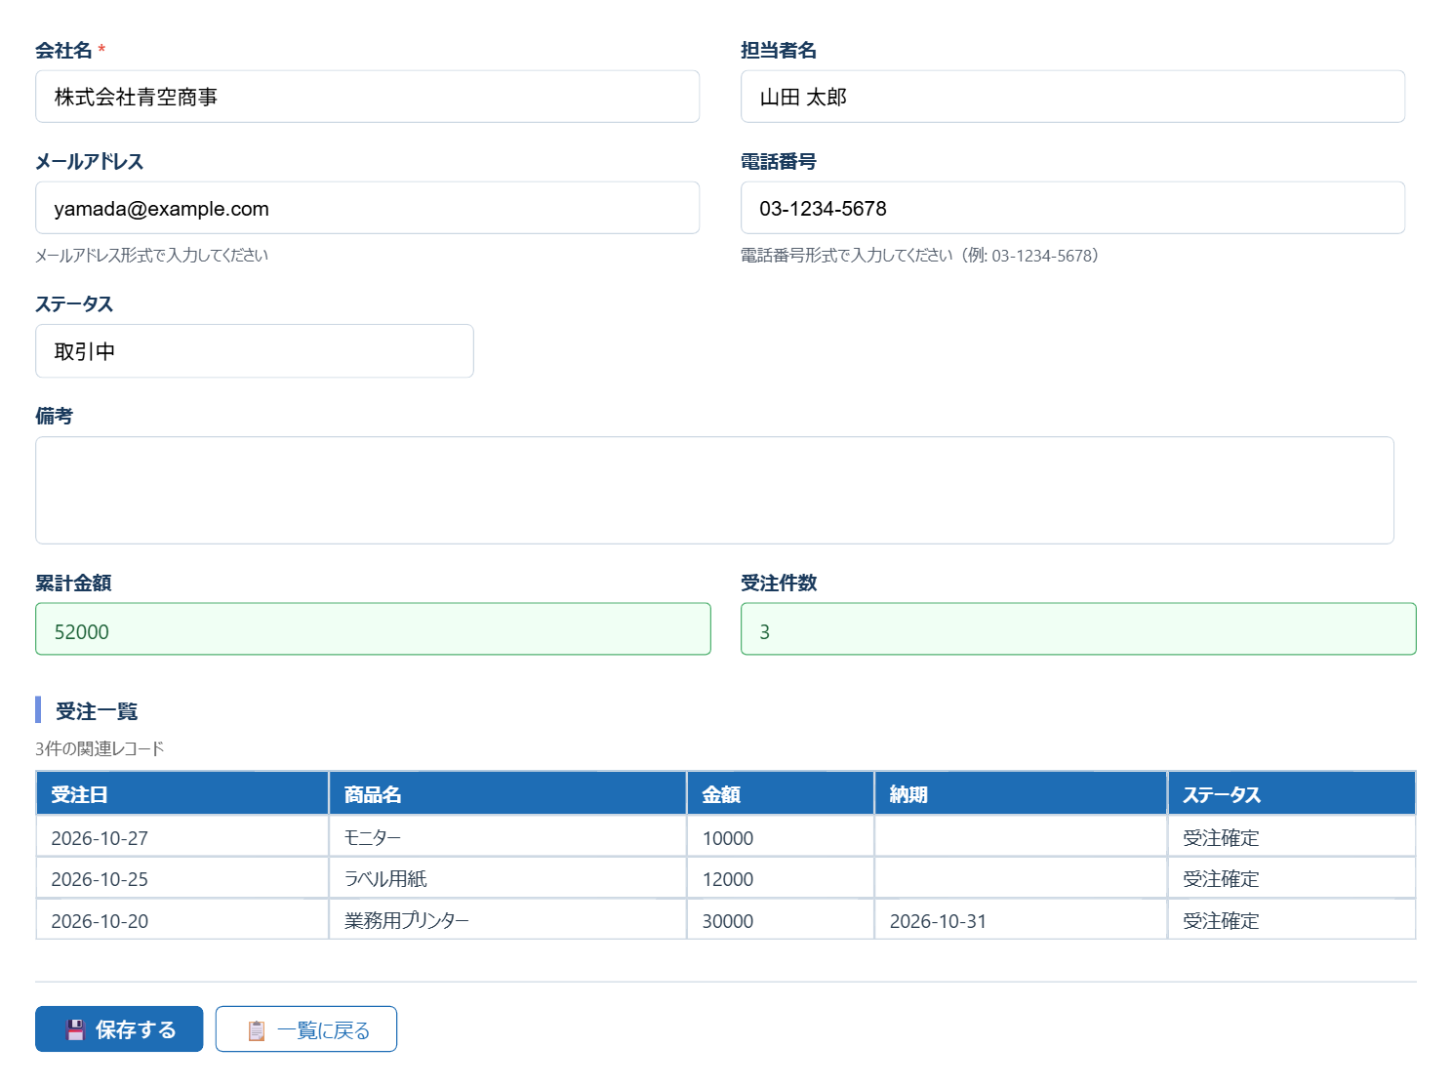Click the ステータス table column header
This screenshot has width=1452, height=1087.
click(x=1292, y=793)
